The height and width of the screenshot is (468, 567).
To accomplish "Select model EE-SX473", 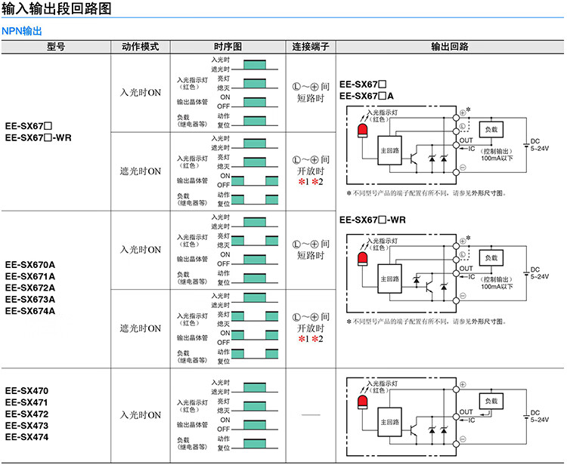I will point(26,426).
